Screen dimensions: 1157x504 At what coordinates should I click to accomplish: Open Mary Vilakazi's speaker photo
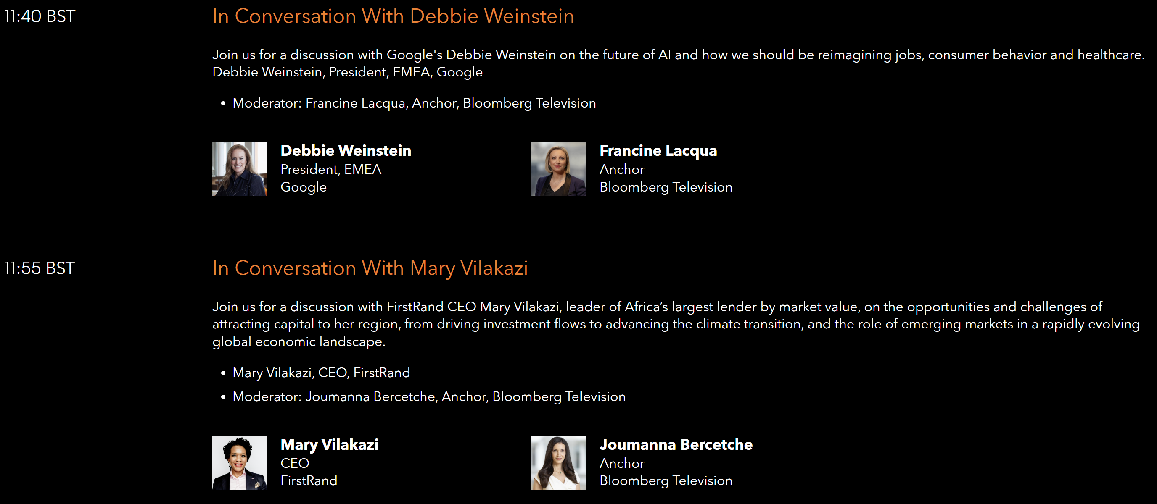[x=239, y=462]
